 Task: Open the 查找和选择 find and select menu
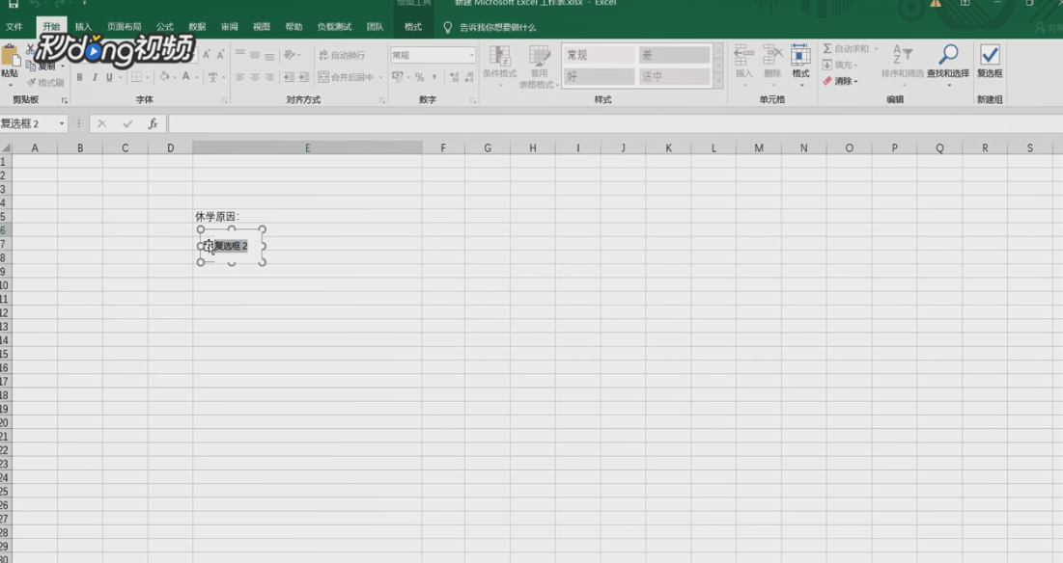[x=948, y=63]
